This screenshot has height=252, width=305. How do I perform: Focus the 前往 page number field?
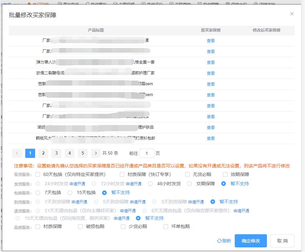[x=147, y=153]
